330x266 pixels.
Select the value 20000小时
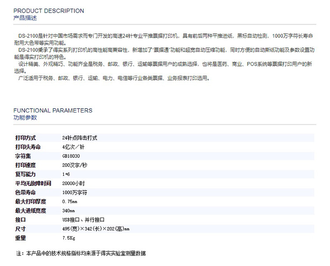(x=73, y=183)
